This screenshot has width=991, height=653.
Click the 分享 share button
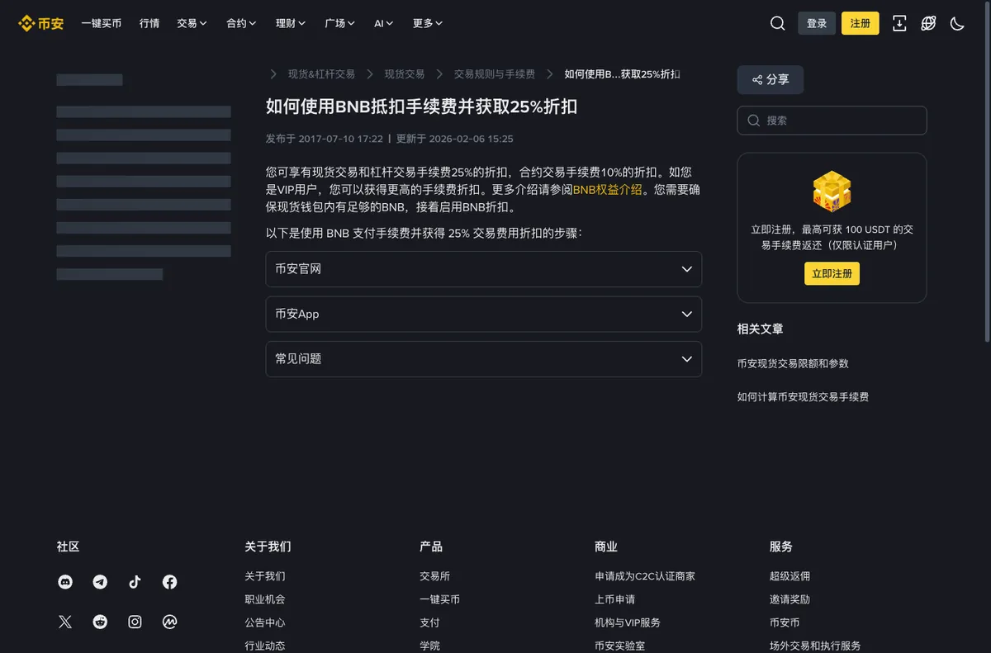click(771, 79)
